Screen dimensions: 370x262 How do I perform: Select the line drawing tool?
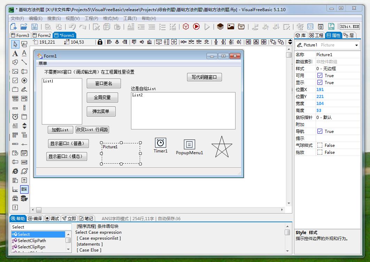[24, 62]
